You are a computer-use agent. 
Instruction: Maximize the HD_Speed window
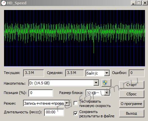tap(139, 3)
